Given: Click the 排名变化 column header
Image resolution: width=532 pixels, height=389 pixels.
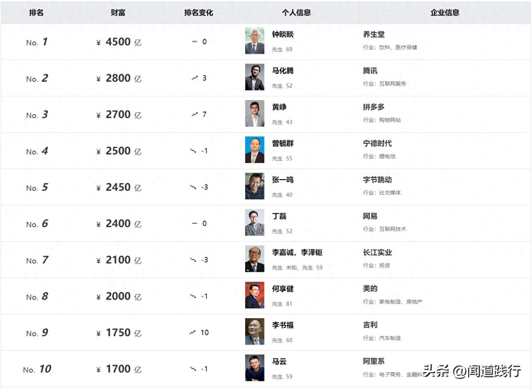Looking at the screenshot, I should 199,13.
